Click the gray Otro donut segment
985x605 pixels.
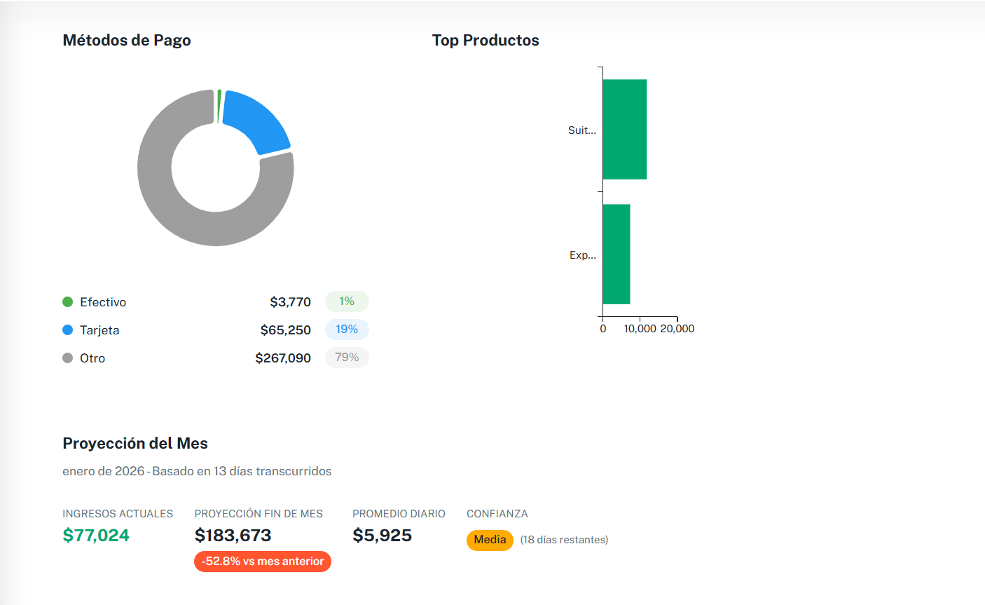(x=168, y=210)
